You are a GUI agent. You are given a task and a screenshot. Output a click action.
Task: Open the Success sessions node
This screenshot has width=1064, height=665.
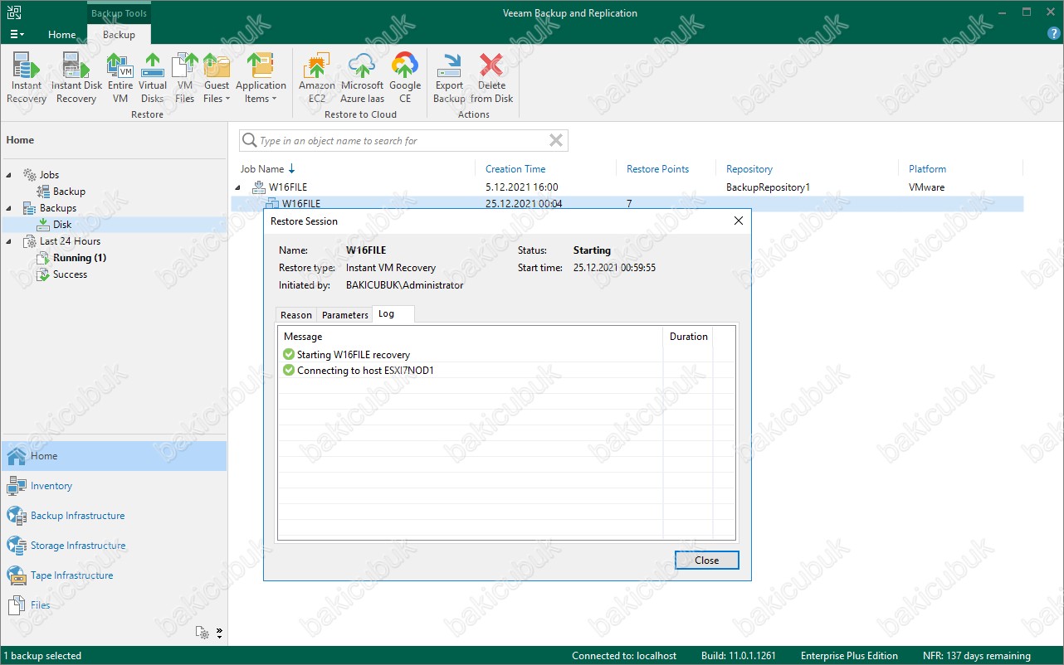coord(70,274)
